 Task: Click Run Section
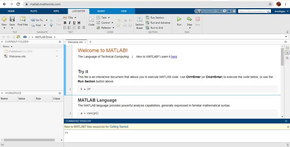pyautogui.click(x=155, y=17)
